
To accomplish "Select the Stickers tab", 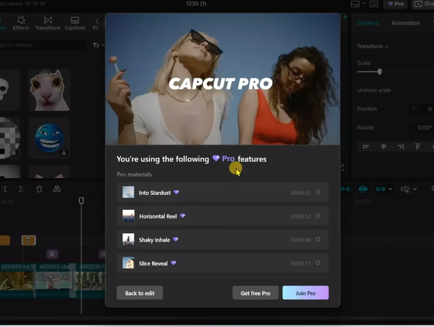I will (368, 23).
